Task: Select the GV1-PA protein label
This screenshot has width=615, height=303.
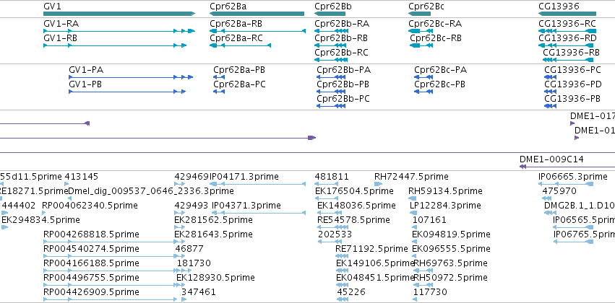Action: click(x=86, y=70)
